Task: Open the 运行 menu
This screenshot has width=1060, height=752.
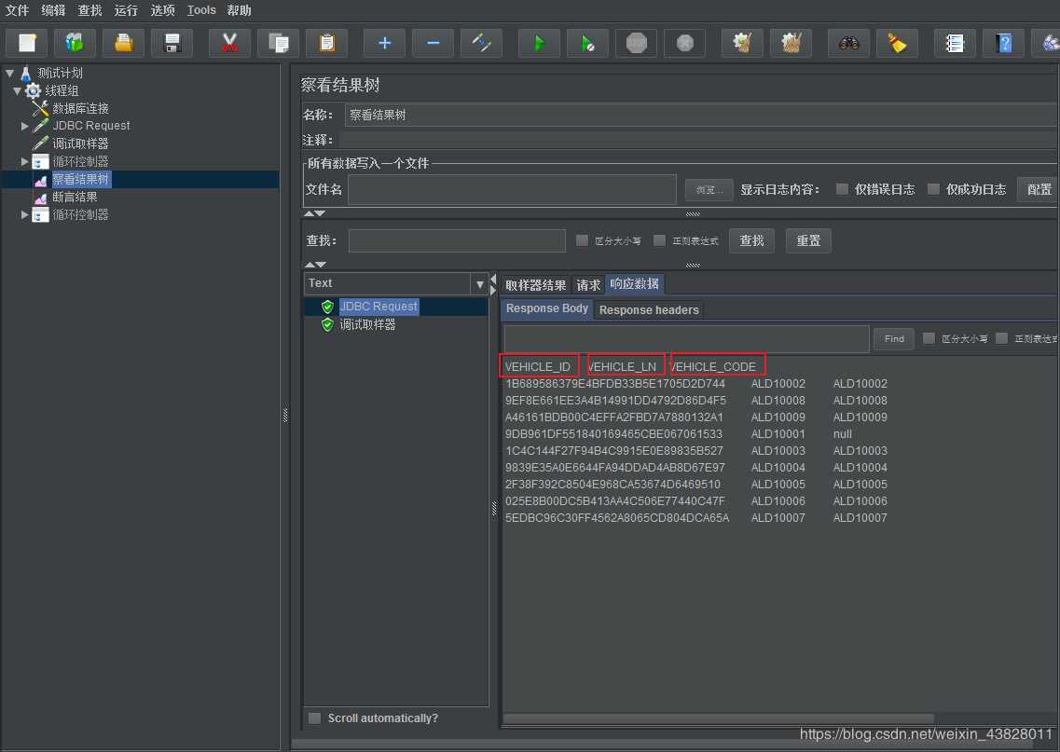Action: 127,10
